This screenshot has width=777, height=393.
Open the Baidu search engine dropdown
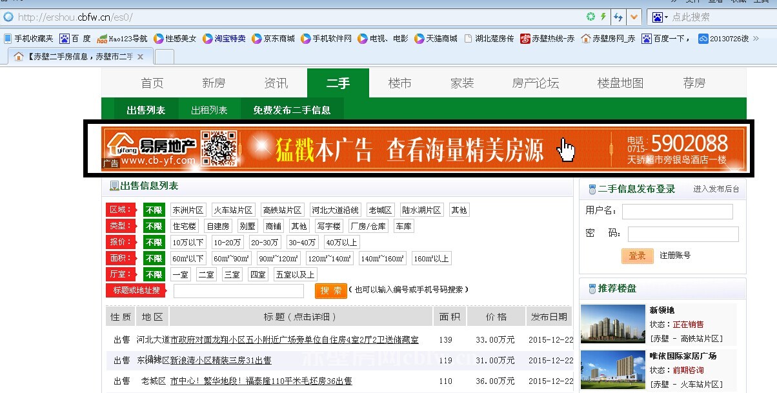(x=659, y=17)
